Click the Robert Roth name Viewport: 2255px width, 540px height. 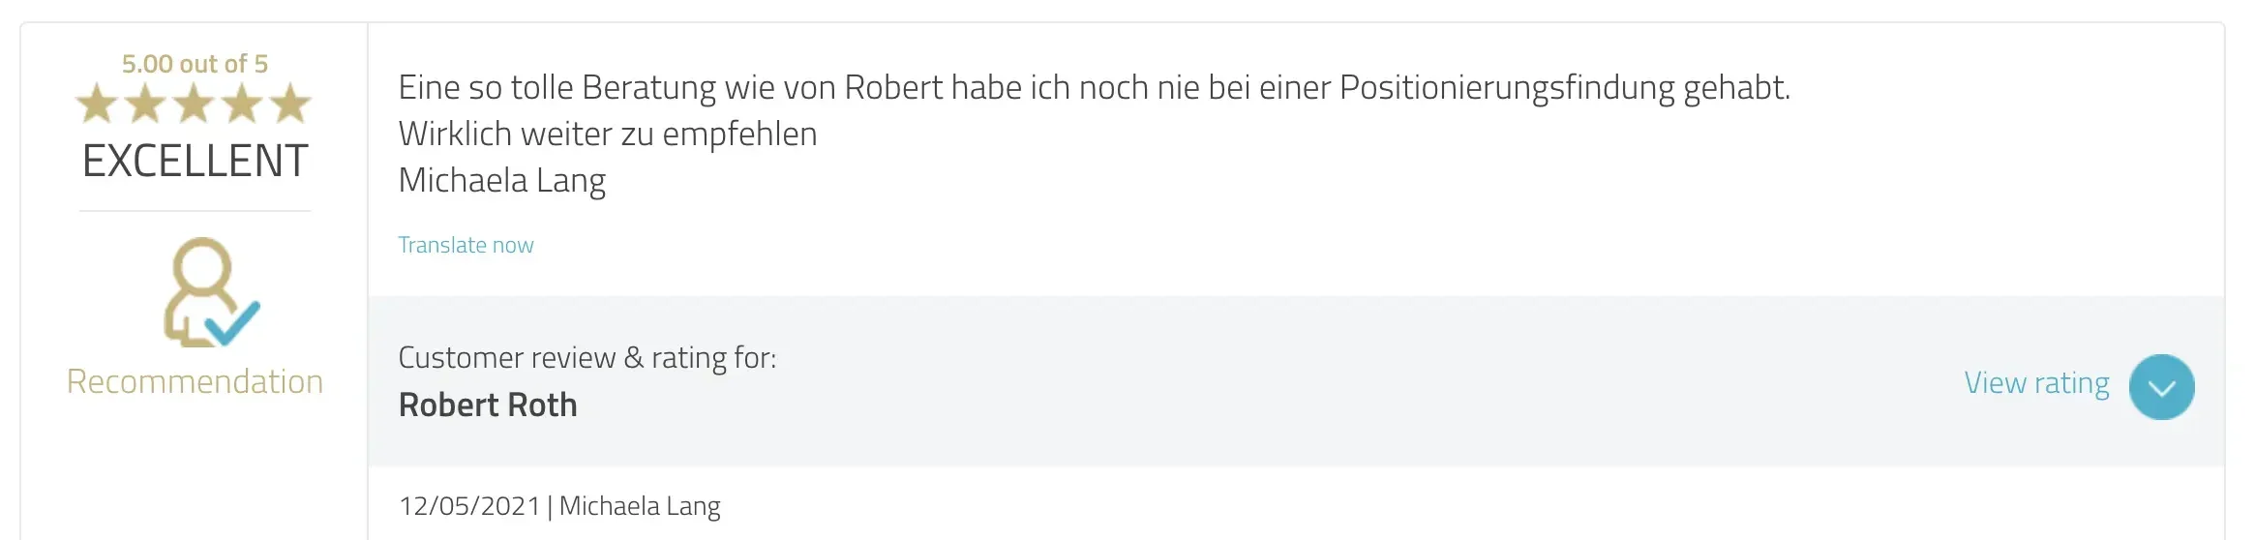click(x=488, y=405)
